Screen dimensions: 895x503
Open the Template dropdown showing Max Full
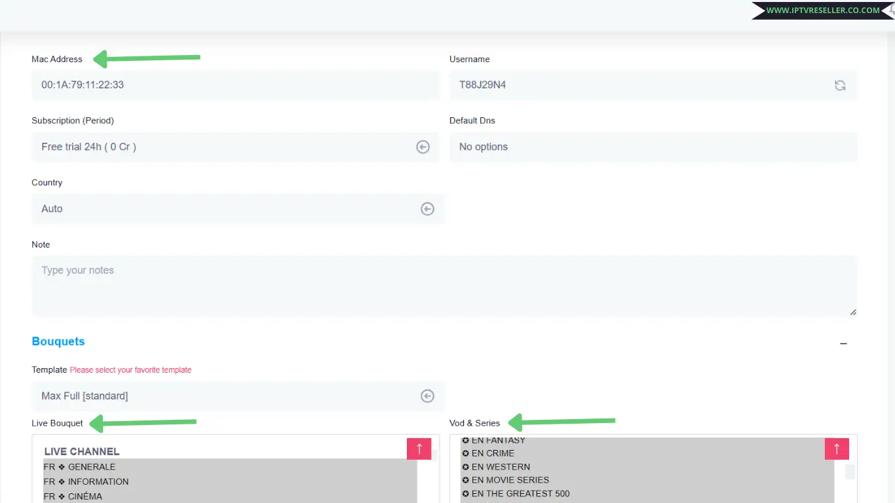tap(223, 396)
